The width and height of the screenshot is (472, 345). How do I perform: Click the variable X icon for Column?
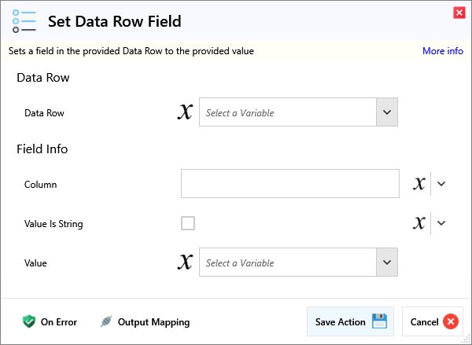pyautogui.click(x=419, y=184)
